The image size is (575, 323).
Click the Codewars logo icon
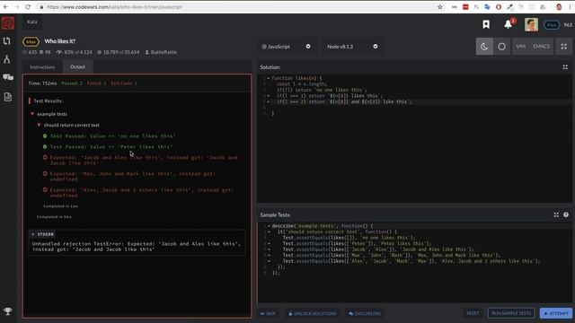(x=8, y=23)
